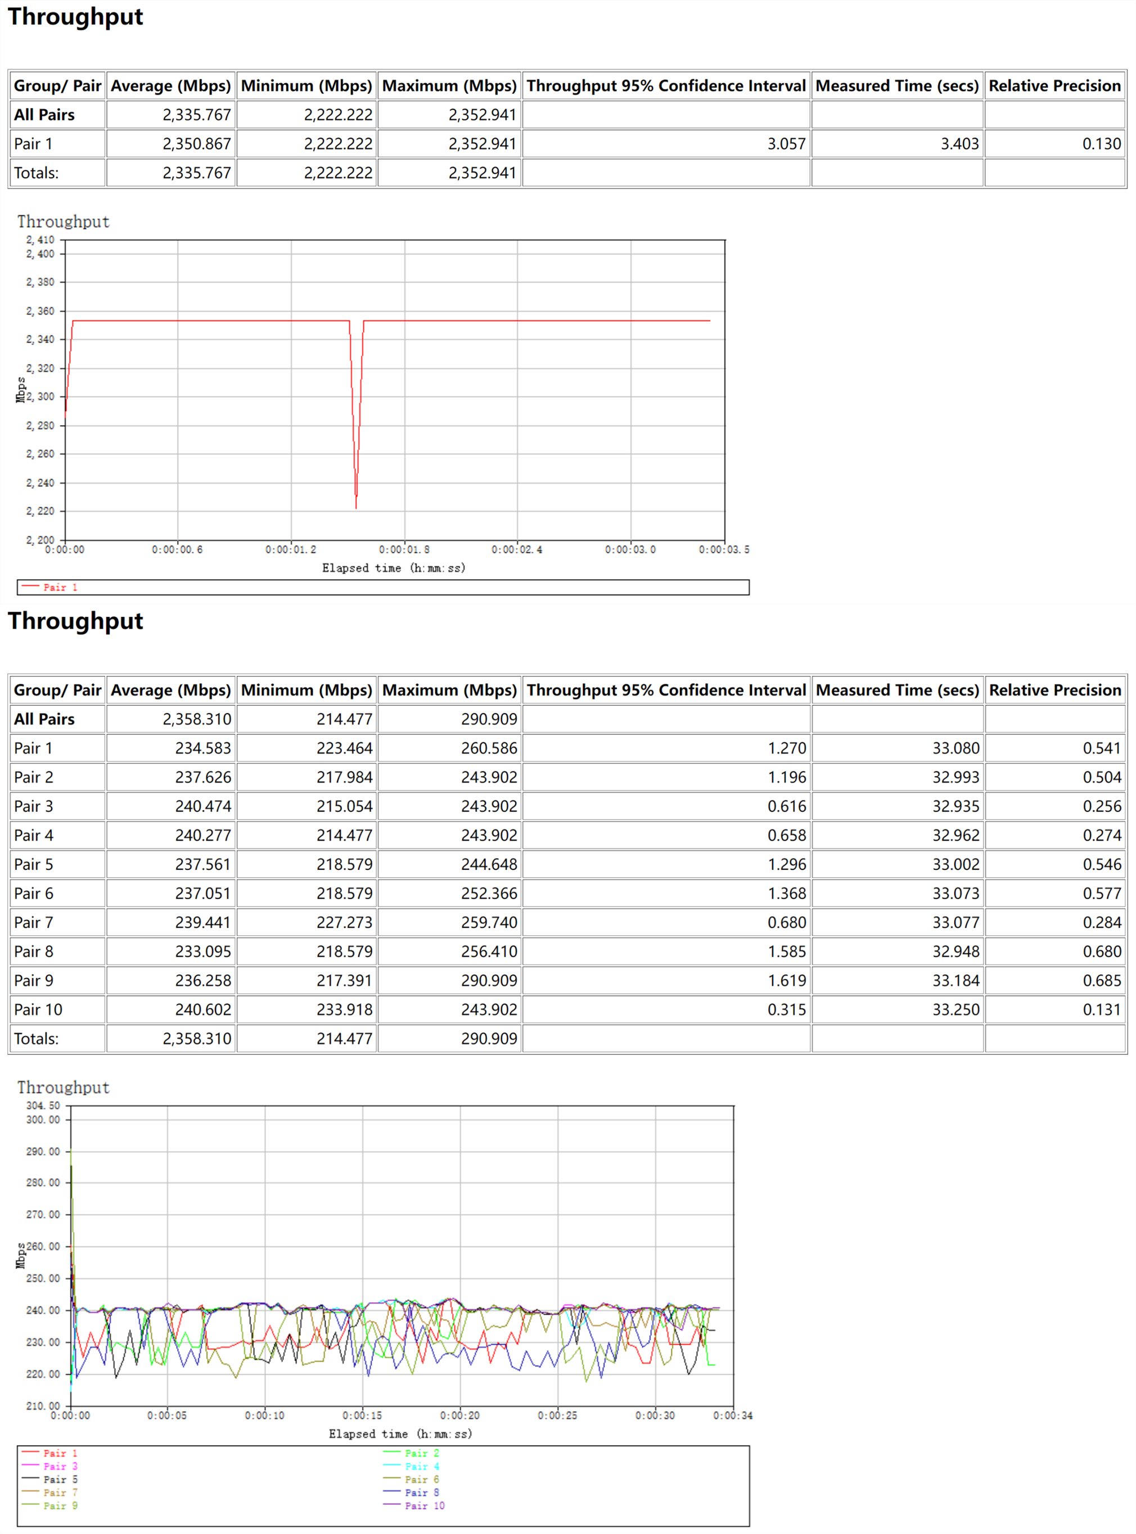Click the 0:00:01.8 elapsed time axis label
This screenshot has width=1136, height=1534.
(404, 549)
